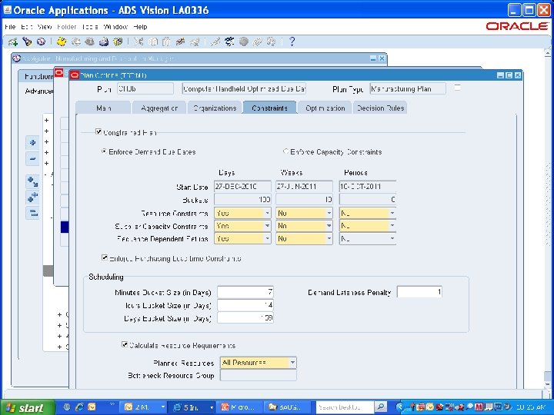Screen dimensions: 554x415
Task: Open the File menu
Action: point(10,27)
